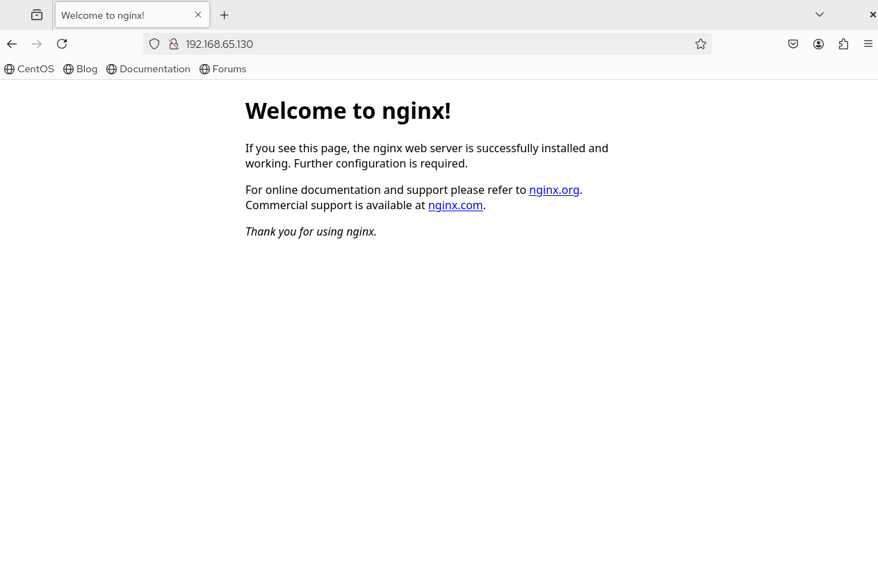The height and width of the screenshot is (565, 878).
Task: Close the browser window
Action: pyautogui.click(x=872, y=15)
